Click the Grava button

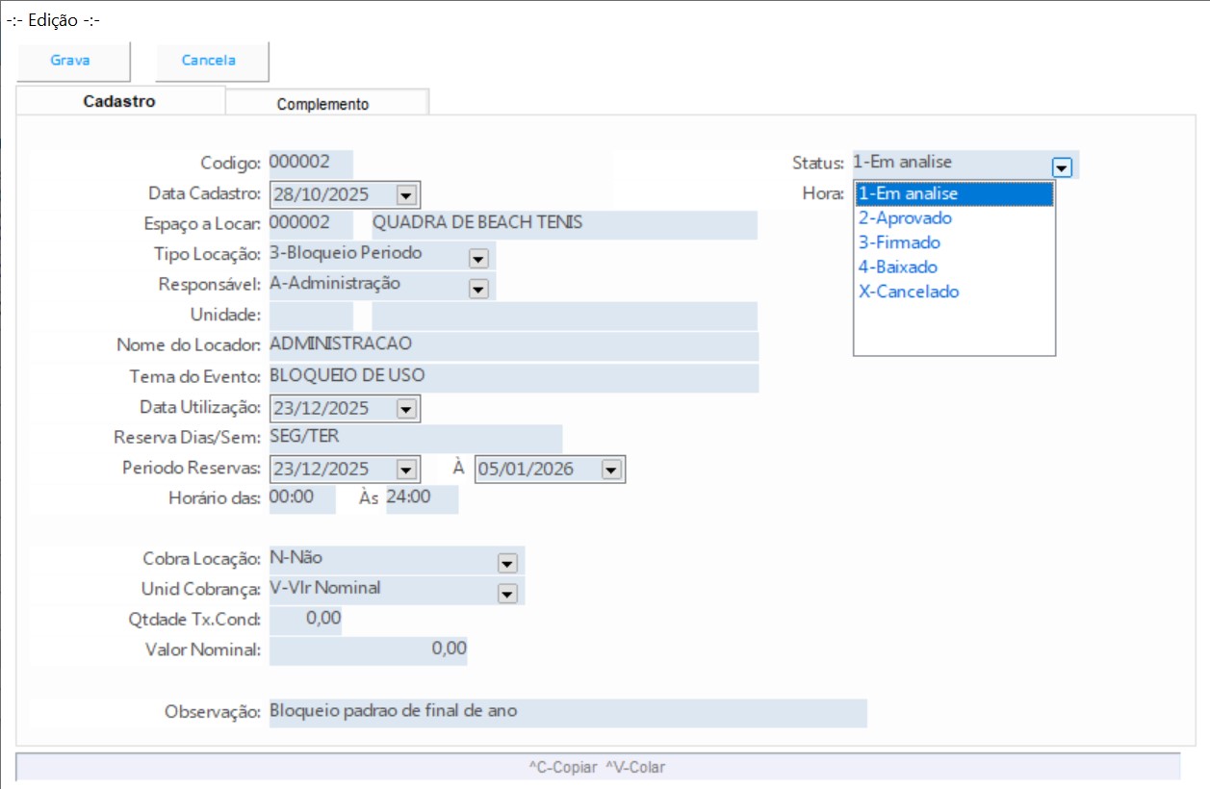coord(70,61)
